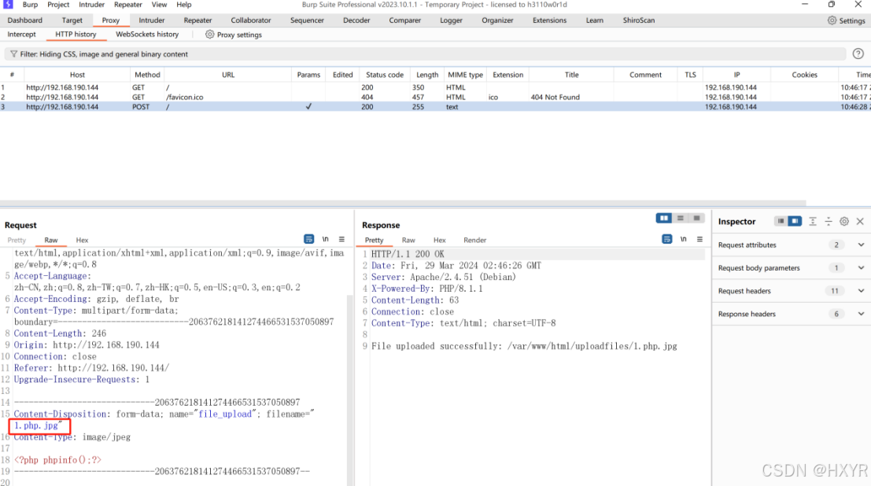Sort history by Method column header
This screenshot has height=486, width=871.
147,75
